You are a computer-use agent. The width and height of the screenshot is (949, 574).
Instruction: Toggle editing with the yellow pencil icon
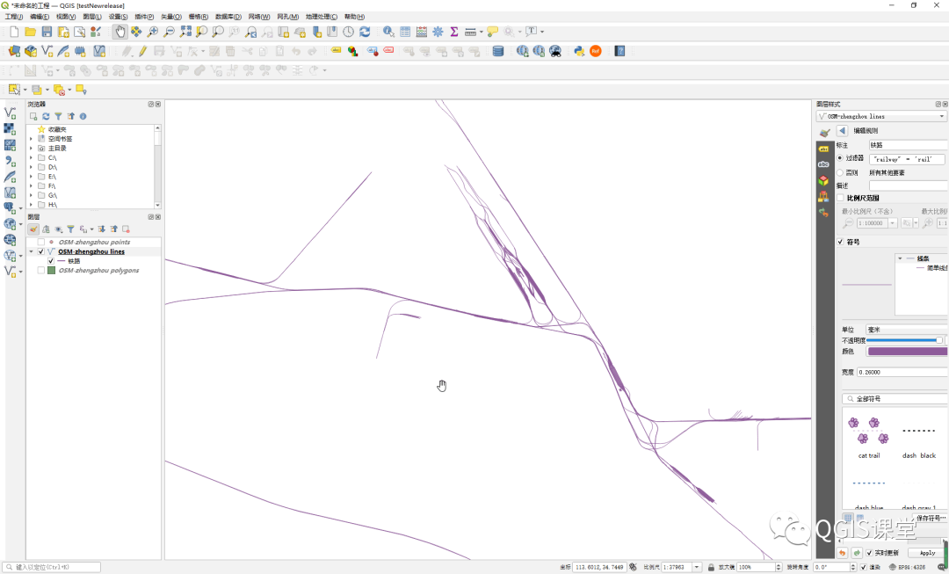click(x=142, y=52)
